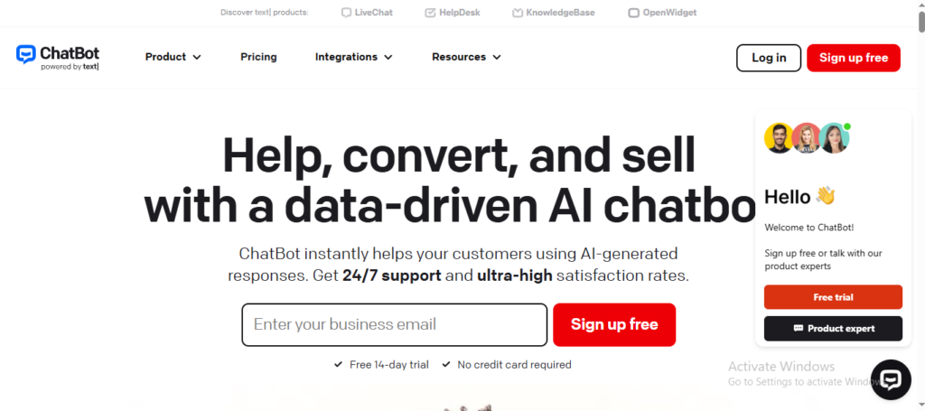The image size is (925, 411).
Task: Focus the business email input field
Action: pyautogui.click(x=394, y=324)
